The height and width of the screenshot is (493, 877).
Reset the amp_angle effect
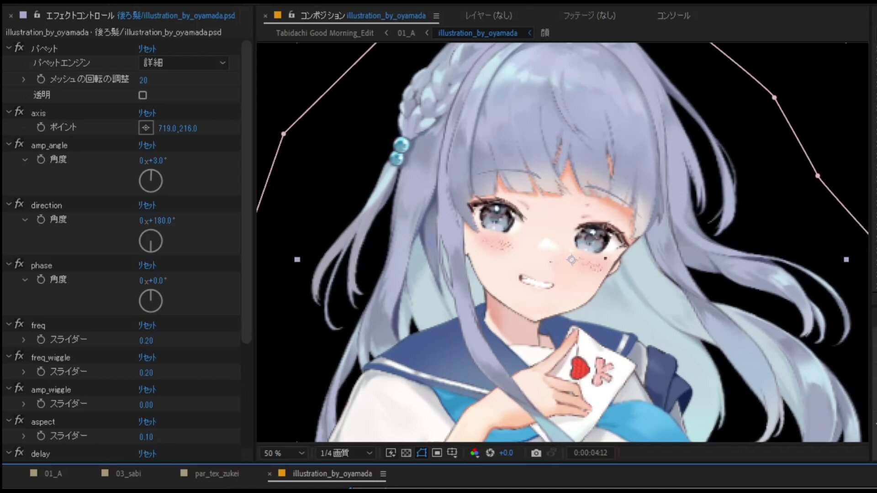click(147, 145)
